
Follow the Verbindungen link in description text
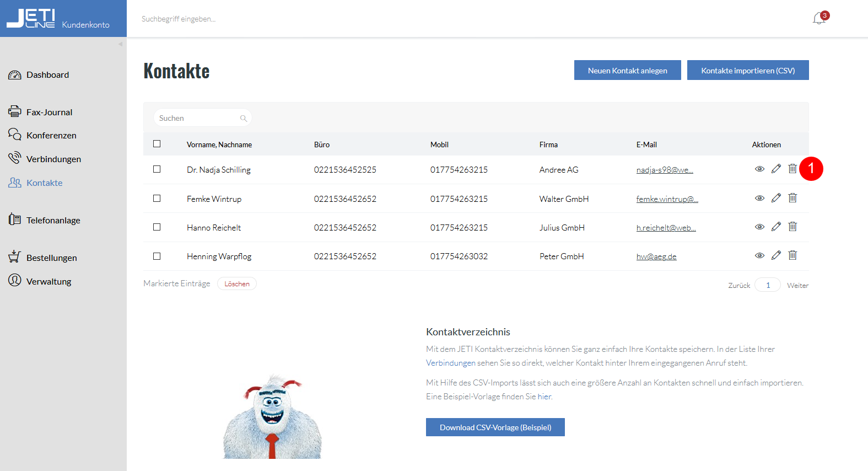(x=451, y=363)
